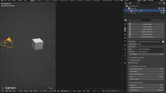Uncheck Collection exclude checkbox in outliner
The height and width of the screenshot is (93, 166).
click(159, 8)
